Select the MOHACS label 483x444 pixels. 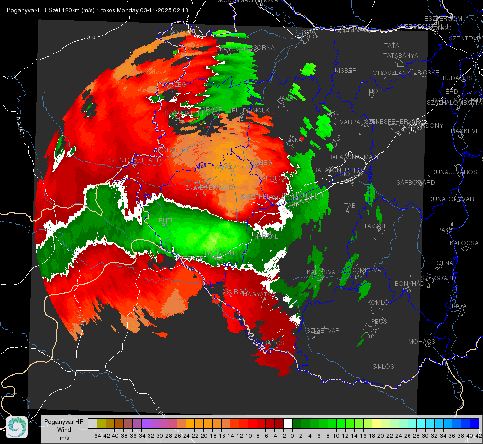[x=422, y=341]
